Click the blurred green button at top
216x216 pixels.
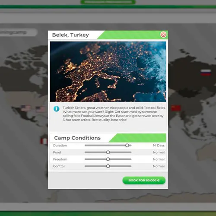pyautogui.click(x=108, y=2)
